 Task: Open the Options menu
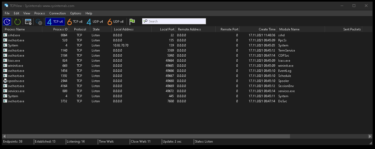point(76,13)
